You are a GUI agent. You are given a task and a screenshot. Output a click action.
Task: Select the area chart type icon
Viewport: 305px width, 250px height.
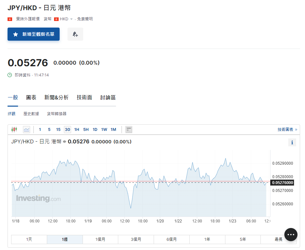27,130
